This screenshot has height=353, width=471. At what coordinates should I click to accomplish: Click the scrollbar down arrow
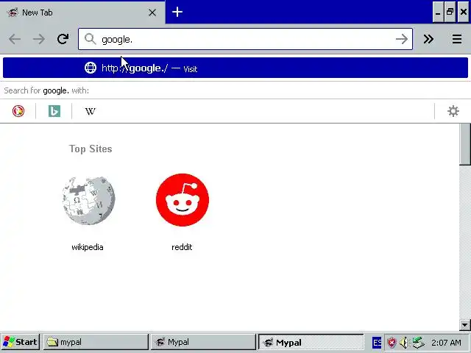pyautogui.click(x=464, y=325)
